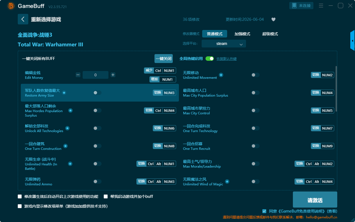The image size is (355, 222).
Task: Open the disclaimer (查看) link
Action: click(x=332, y=211)
